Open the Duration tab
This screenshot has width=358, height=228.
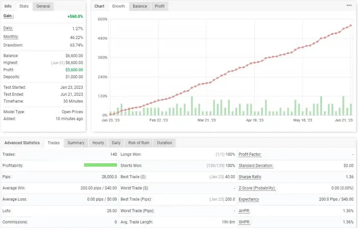click(x=164, y=143)
